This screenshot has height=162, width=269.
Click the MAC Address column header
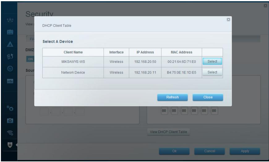tap(181, 52)
